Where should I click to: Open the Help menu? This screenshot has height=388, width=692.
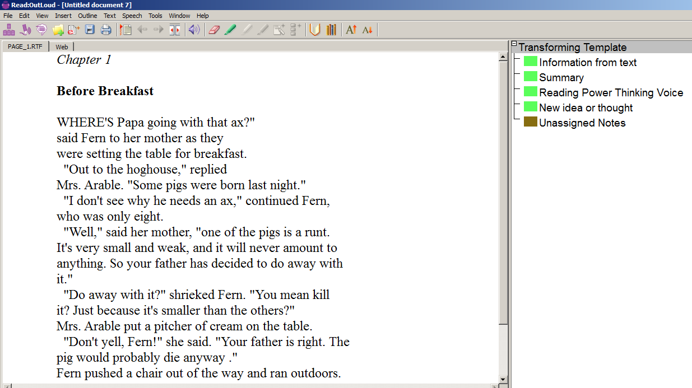(x=203, y=16)
